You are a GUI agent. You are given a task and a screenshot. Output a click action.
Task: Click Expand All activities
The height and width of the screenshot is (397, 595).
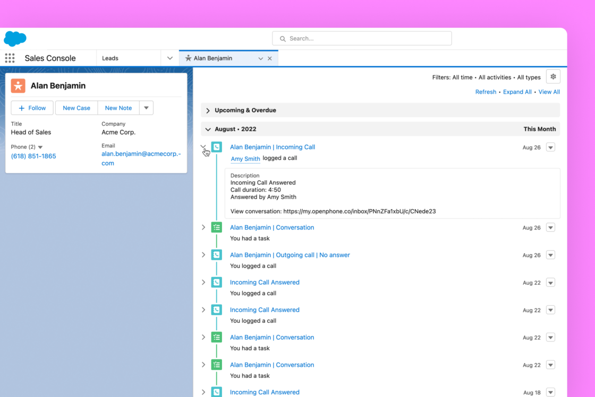(517, 92)
